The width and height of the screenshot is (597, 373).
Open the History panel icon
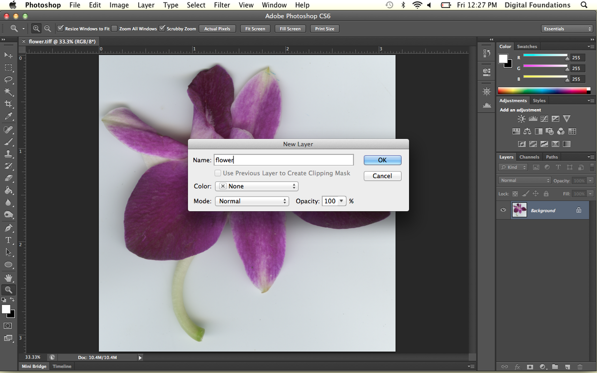[487, 54]
